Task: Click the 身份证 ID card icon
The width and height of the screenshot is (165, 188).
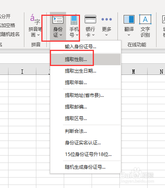Action: click(58, 19)
